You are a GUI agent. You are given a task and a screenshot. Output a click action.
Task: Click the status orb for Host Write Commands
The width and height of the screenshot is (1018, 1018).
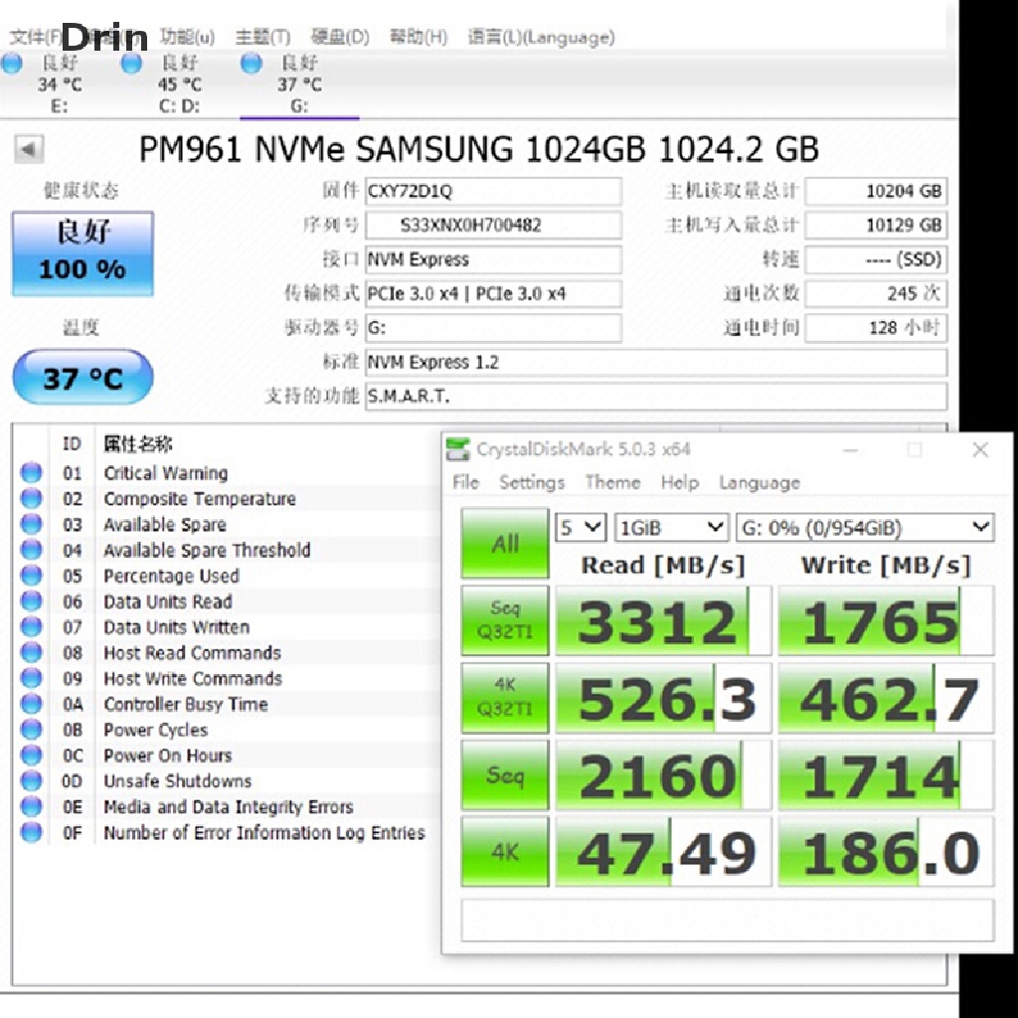31,678
